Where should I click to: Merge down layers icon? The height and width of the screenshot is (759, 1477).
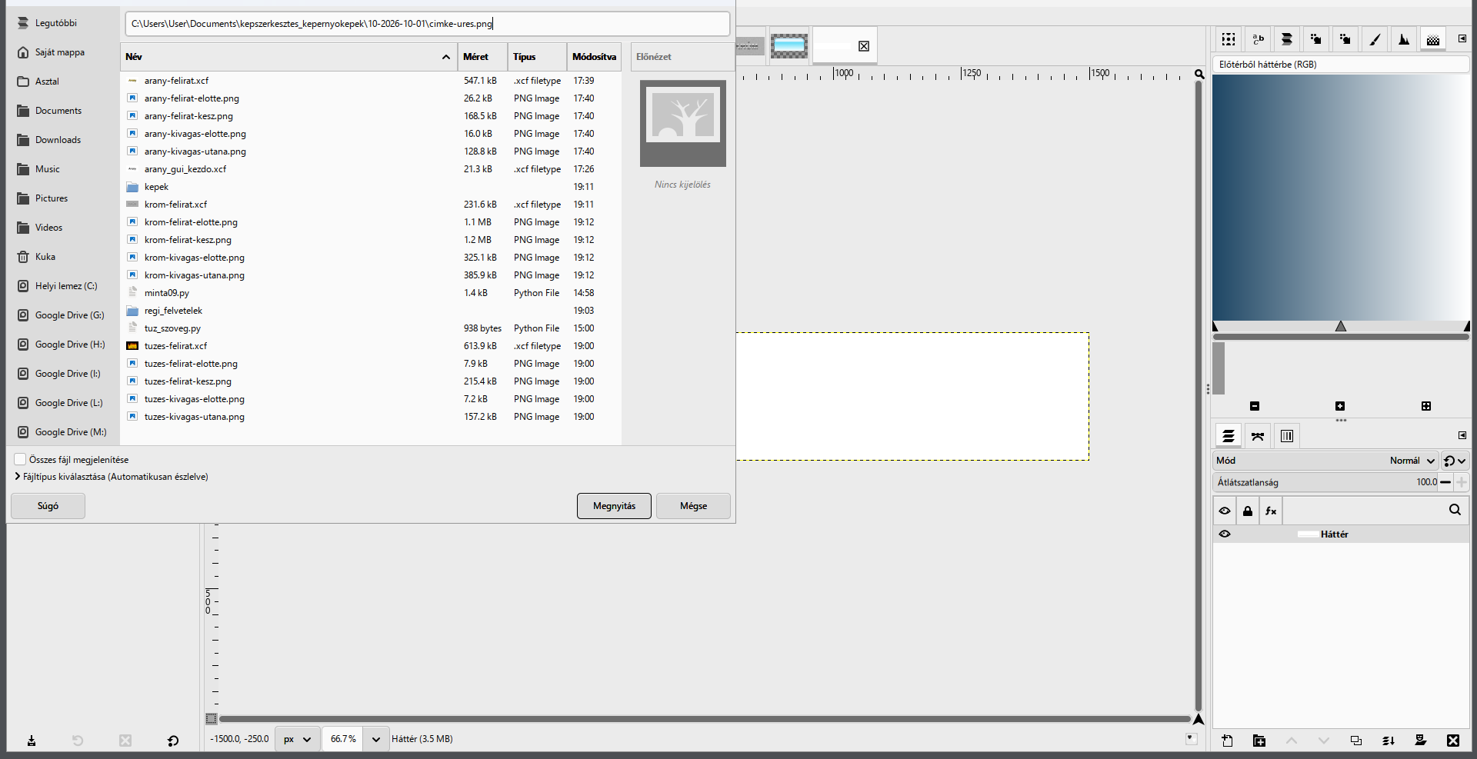pos(1389,741)
